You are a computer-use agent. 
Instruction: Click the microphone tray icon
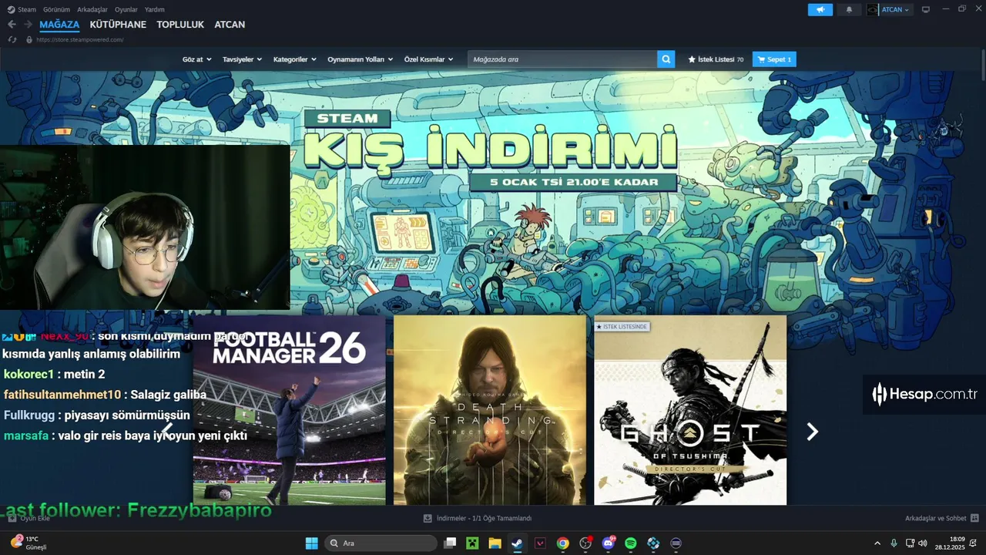[894, 543]
